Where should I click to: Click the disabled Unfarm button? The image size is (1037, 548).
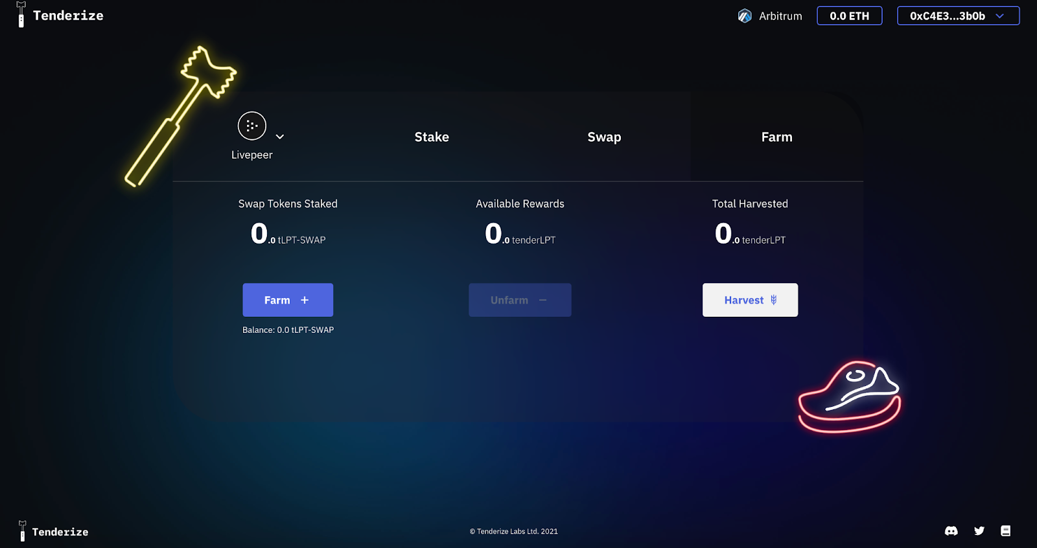520,300
